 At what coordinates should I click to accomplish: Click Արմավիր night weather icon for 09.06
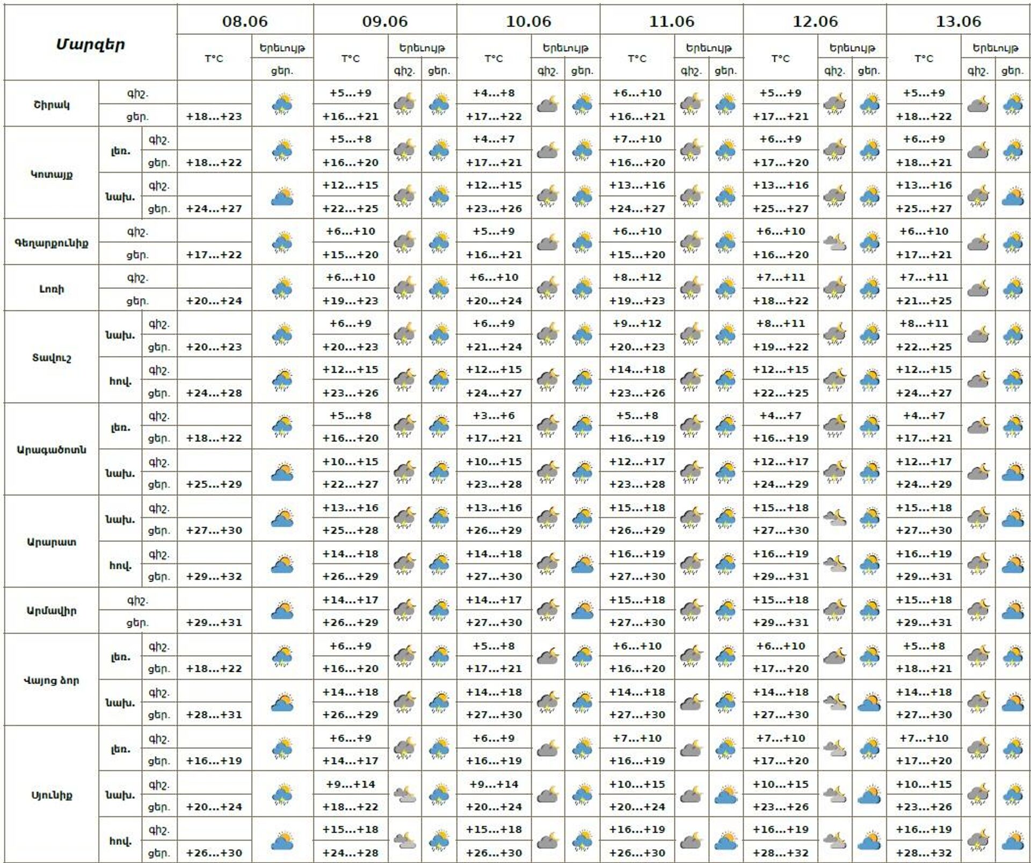[404, 611]
